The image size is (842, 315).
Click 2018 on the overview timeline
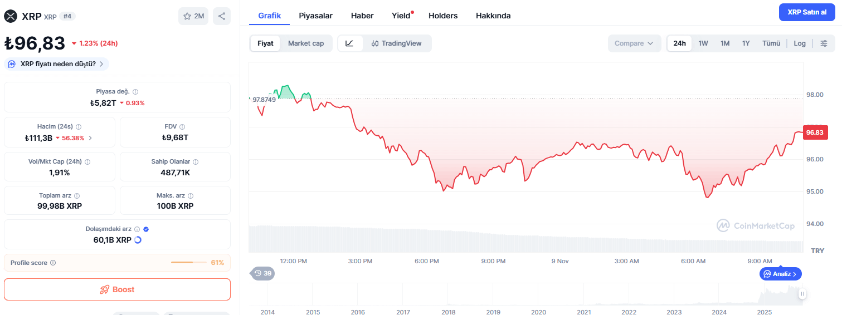449,312
